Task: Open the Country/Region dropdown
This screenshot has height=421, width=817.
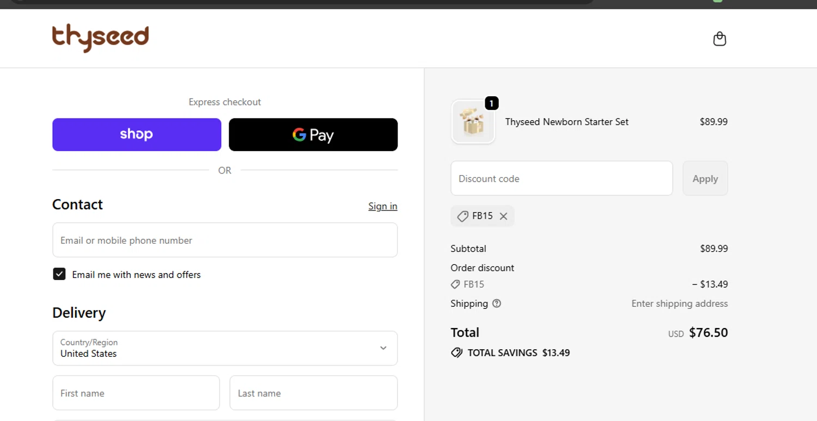Action: [x=225, y=348]
